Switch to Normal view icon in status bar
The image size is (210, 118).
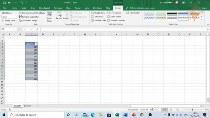tap(164, 110)
